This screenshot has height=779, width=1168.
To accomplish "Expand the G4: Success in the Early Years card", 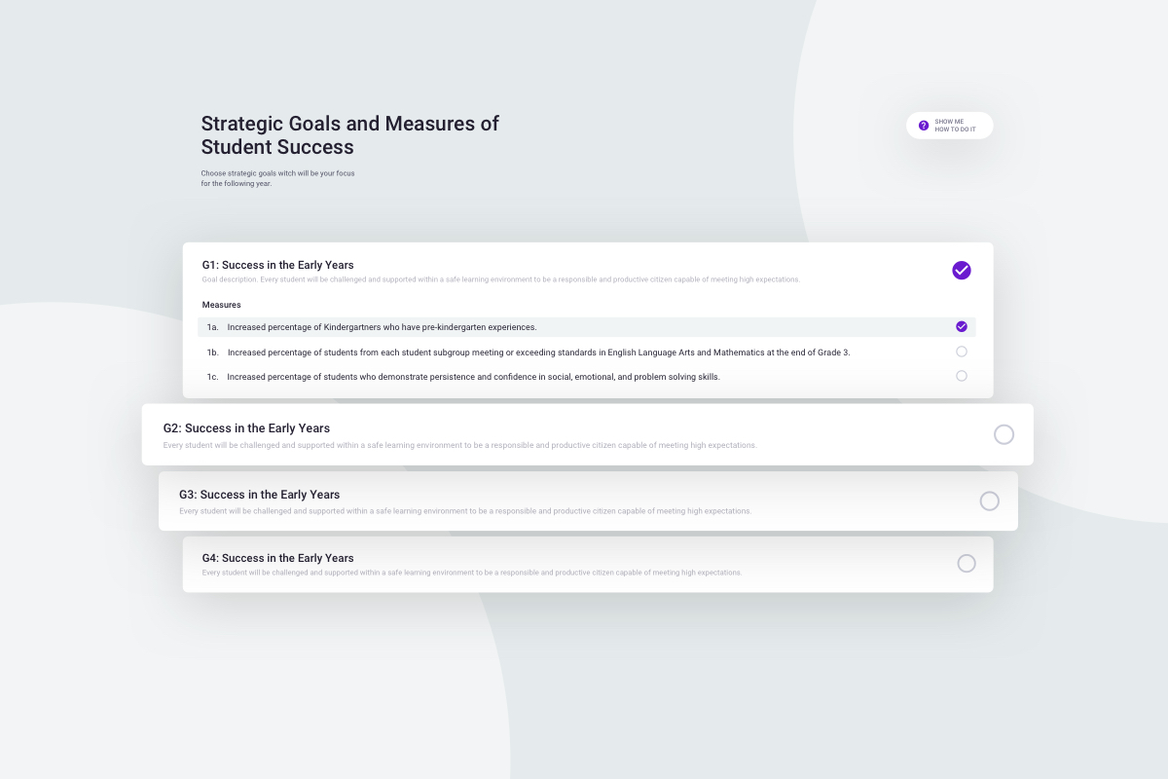I will pos(278,558).
